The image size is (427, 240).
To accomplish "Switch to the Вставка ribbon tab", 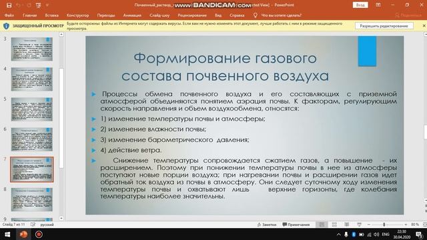I will click(x=52, y=15).
